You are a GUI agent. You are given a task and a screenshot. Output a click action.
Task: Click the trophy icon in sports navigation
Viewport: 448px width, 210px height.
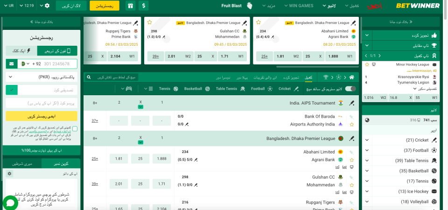325,77
